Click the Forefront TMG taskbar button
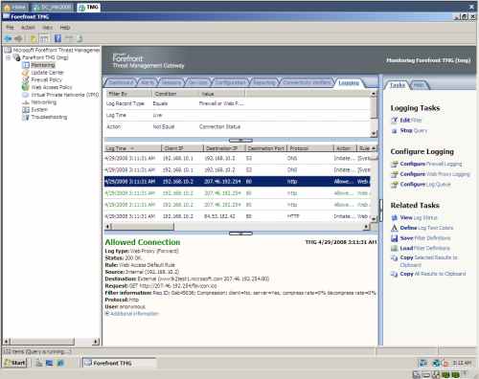The width and height of the screenshot is (479, 379). point(119,363)
